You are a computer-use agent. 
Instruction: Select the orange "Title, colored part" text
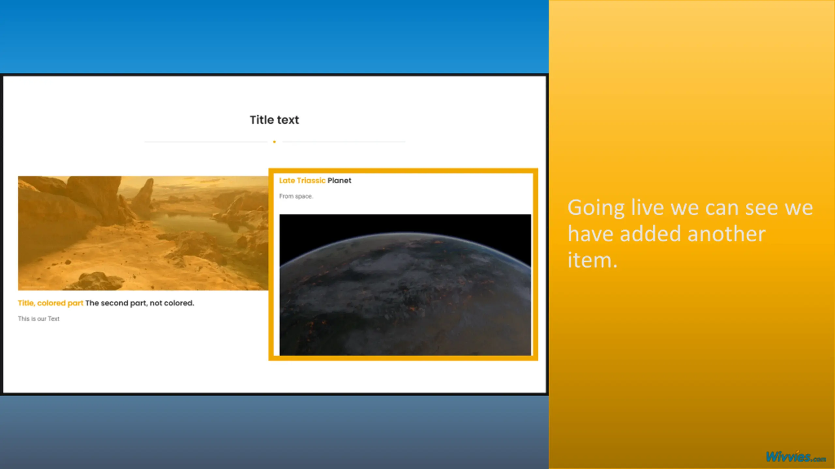click(51, 303)
